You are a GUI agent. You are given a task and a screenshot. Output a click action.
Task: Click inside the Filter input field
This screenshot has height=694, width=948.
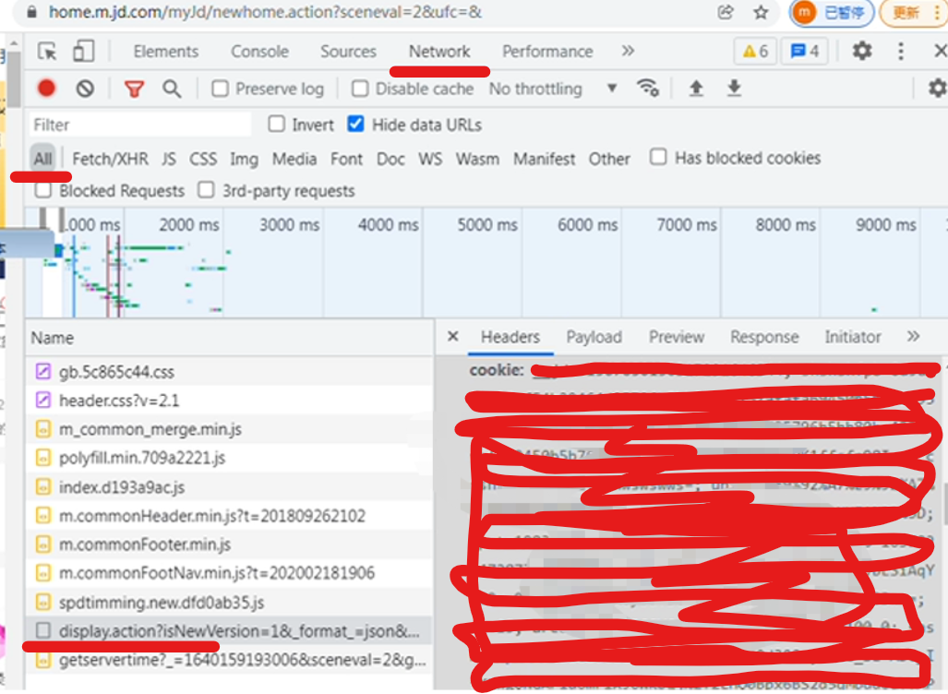[x=138, y=124]
